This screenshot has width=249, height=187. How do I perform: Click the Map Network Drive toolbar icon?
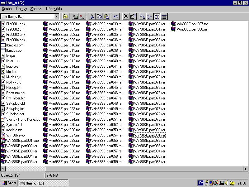75,17
